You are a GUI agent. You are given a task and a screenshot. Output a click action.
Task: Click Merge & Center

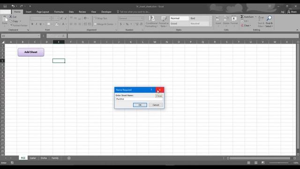tap(104, 24)
